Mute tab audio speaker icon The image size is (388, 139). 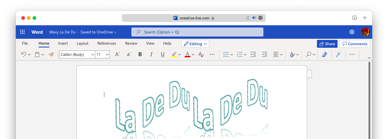tap(254, 18)
